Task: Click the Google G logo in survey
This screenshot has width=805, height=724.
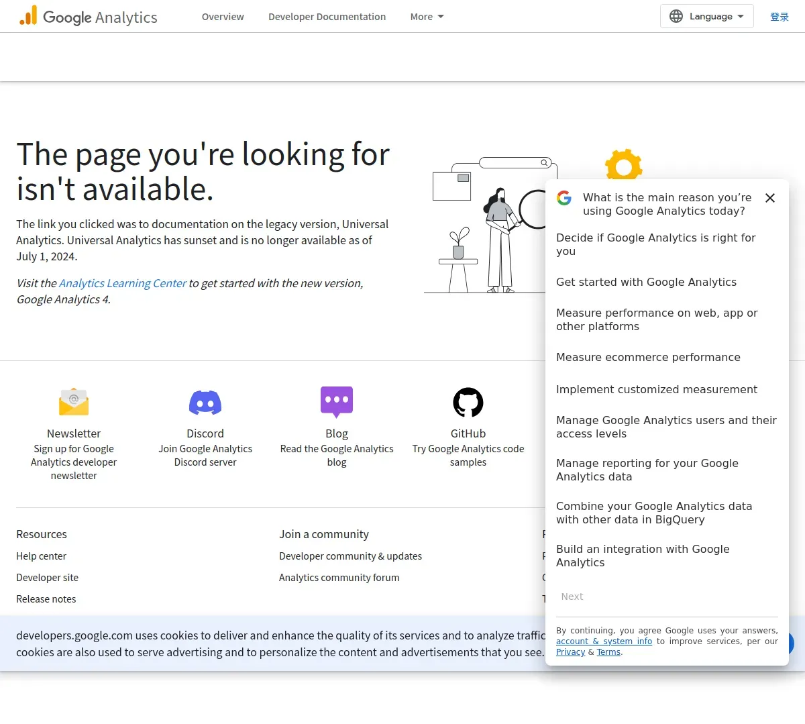Action: [564, 198]
